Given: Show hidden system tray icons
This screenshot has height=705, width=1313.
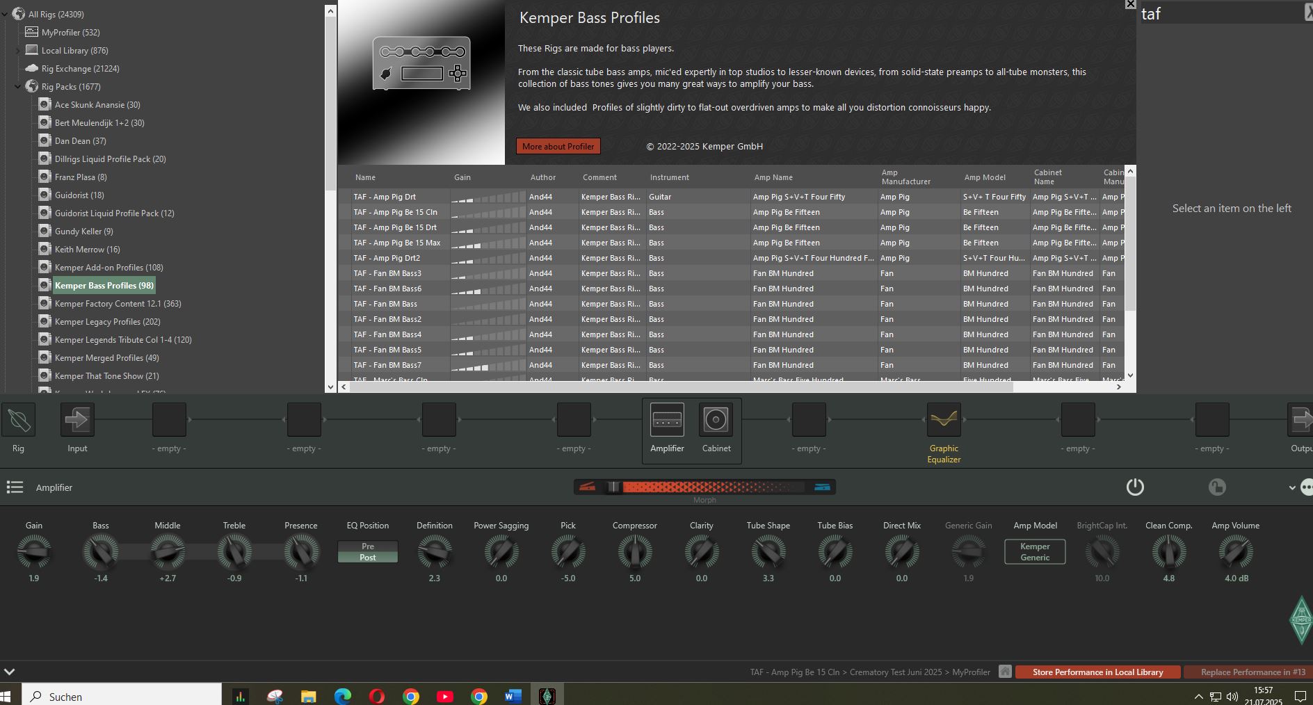Looking at the screenshot, I should click(1198, 696).
